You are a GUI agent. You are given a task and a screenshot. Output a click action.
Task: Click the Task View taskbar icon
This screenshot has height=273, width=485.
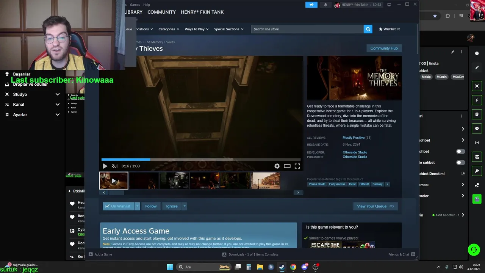tap(238, 267)
